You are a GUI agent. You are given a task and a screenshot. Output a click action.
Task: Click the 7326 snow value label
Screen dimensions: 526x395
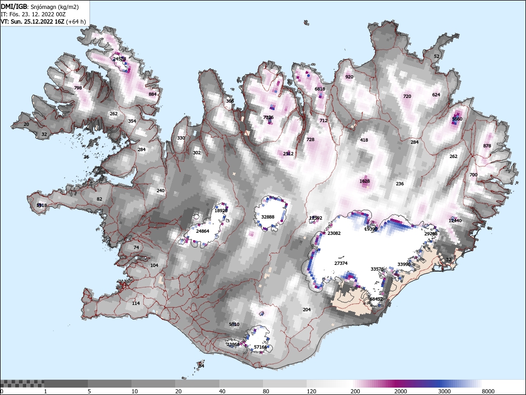point(268,117)
